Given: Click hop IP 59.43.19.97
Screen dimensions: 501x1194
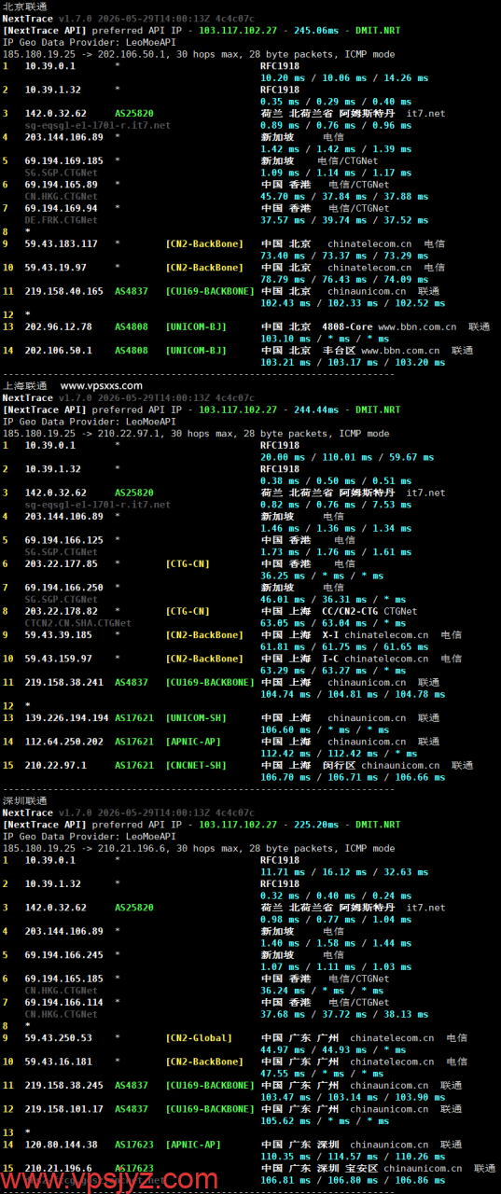Looking at the screenshot, I should click(58, 267).
